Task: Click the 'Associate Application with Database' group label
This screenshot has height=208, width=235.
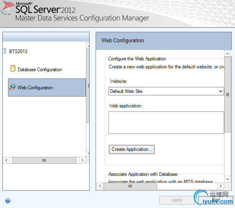Action: 143,174
